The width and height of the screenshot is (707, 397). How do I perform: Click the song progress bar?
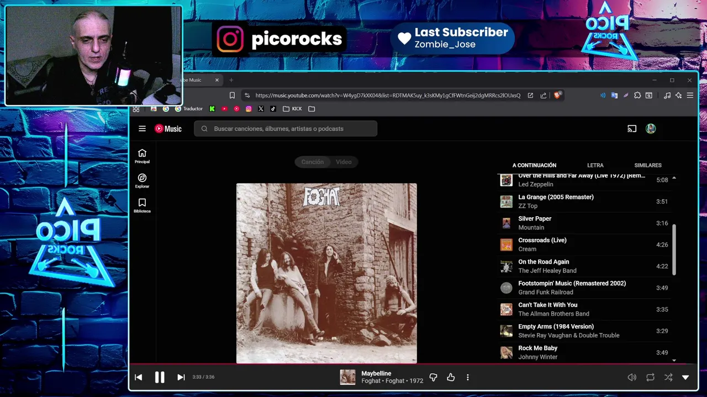coord(413,364)
